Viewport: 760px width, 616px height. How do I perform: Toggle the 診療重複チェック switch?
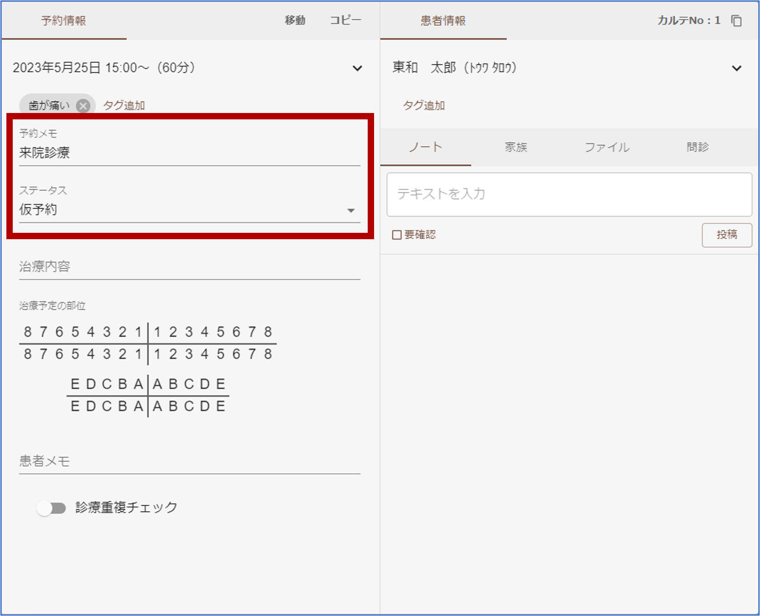tap(51, 508)
